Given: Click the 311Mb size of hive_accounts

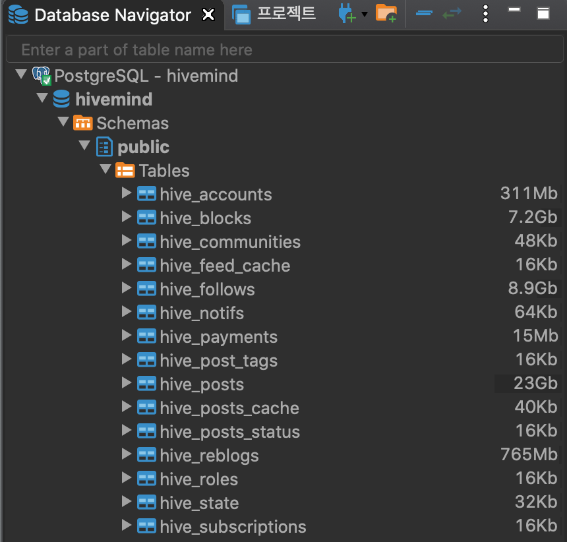Looking at the screenshot, I should pyautogui.click(x=529, y=193).
